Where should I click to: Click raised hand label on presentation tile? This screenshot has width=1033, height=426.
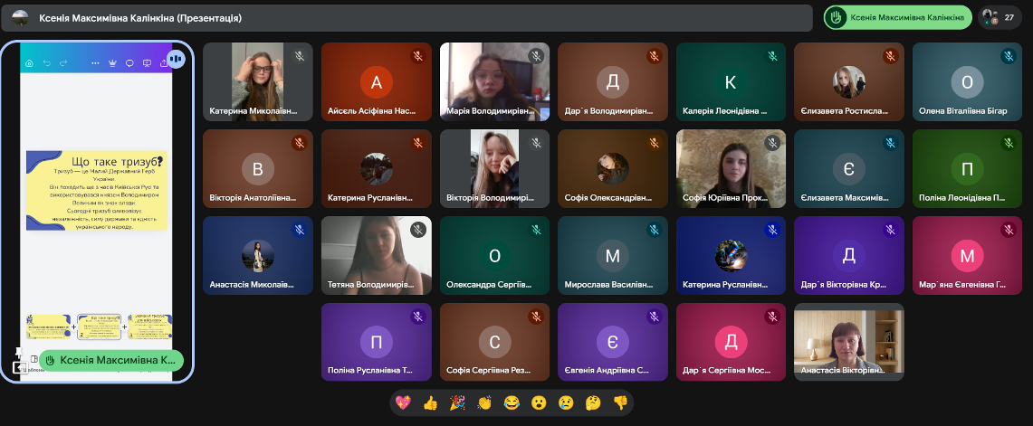(111, 360)
